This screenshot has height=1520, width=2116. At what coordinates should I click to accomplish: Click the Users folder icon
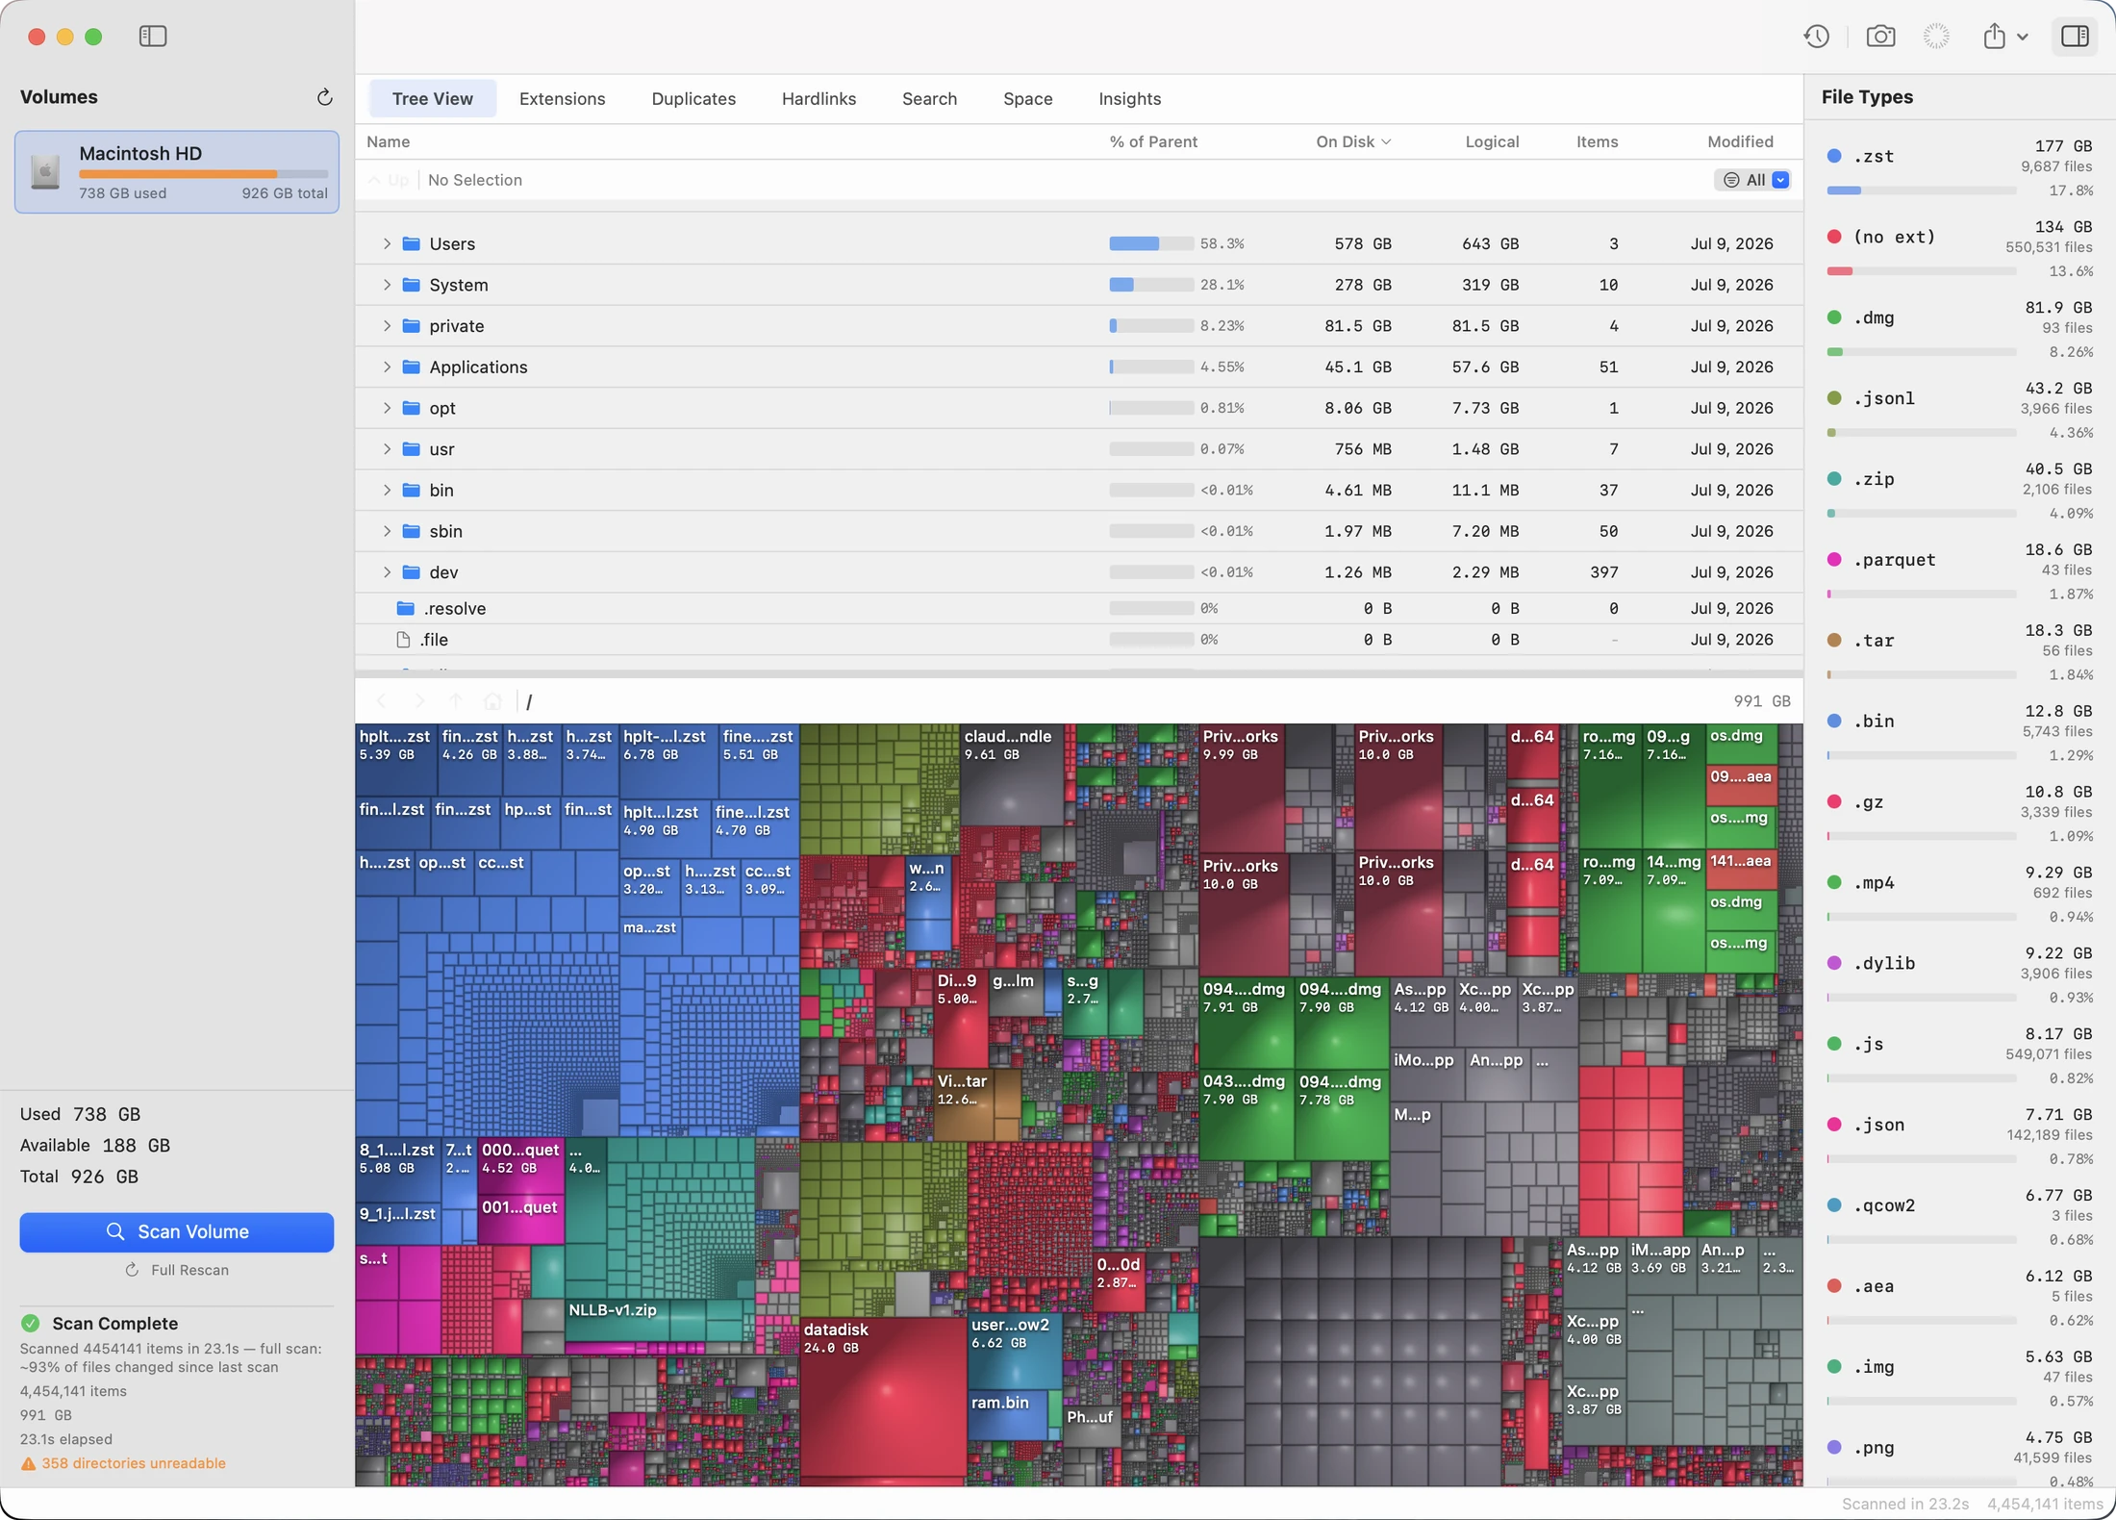pos(411,243)
